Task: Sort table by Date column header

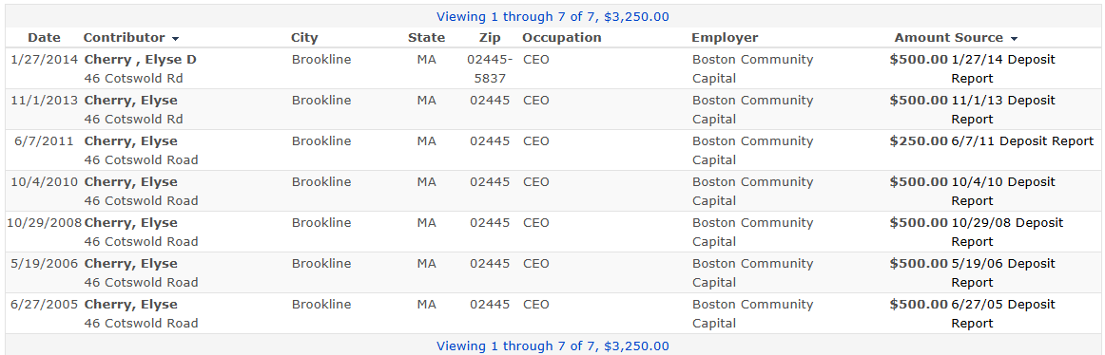Action: (45, 38)
